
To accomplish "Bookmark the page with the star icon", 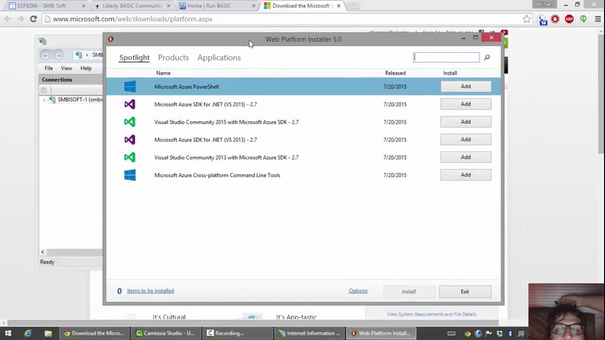I will 527,19.
